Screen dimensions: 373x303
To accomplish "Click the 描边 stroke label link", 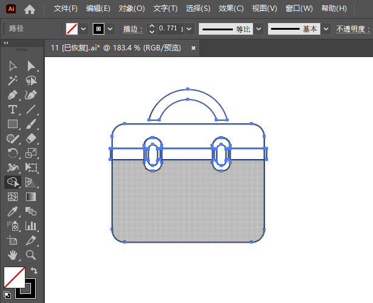I will pyautogui.click(x=130, y=29).
